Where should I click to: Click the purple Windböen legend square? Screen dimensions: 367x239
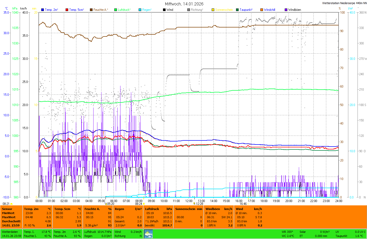[286, 10]
